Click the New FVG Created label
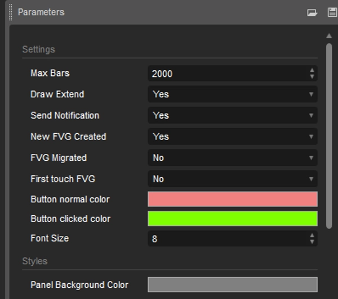 [69, 137]
